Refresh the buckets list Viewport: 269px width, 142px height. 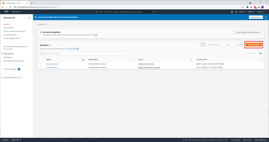point(203,45)
